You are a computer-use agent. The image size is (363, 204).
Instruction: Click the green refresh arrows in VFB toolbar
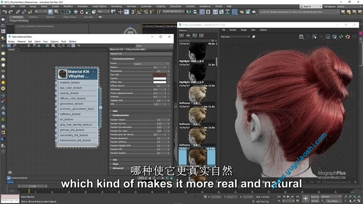341,37
